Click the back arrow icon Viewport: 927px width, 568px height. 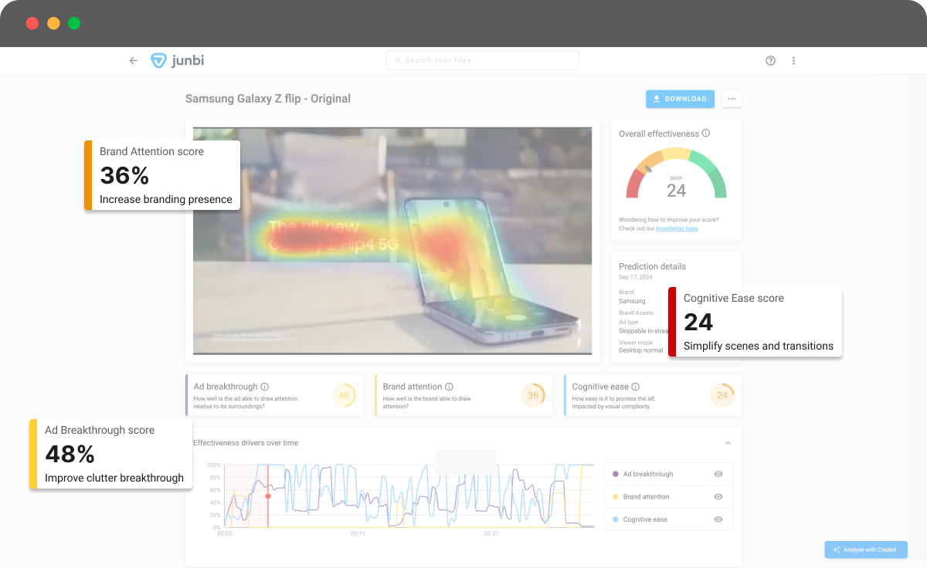coord(133,59)
